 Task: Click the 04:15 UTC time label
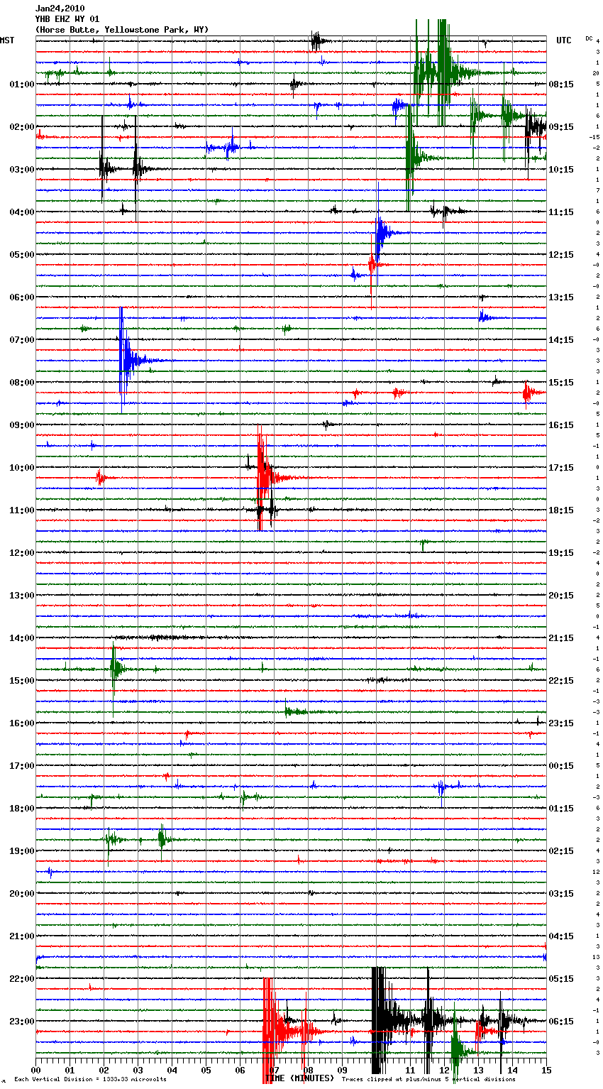(561, 936)
